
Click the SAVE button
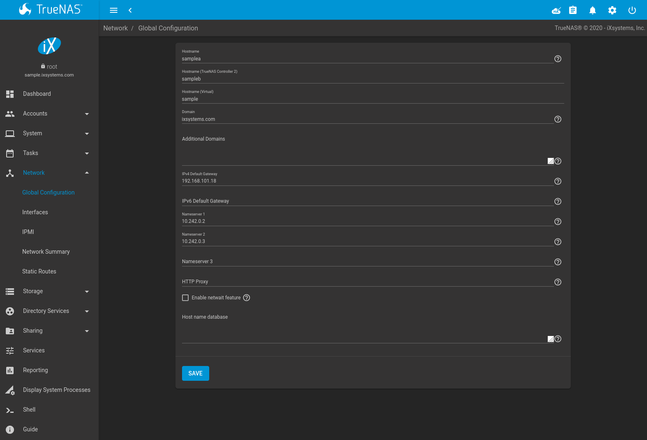click(x=196, y=373)
